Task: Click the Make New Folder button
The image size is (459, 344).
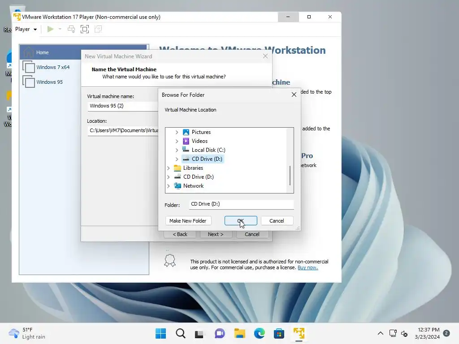Action: click(x=188, y=221)
